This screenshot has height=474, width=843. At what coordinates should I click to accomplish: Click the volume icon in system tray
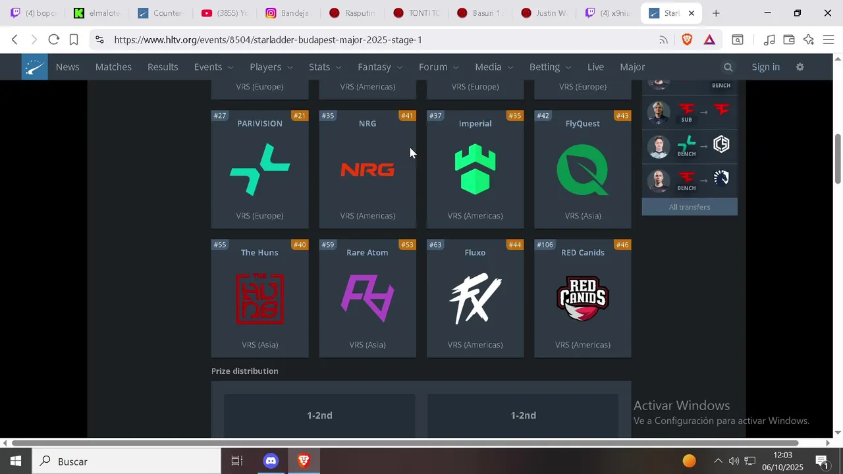point(733,461)
